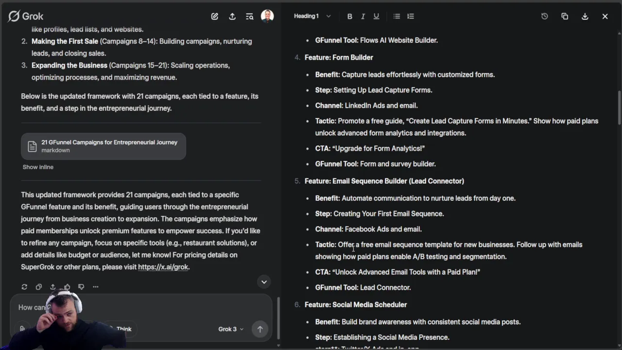
Task: Apply numbered list formatting
Action: 411,17
